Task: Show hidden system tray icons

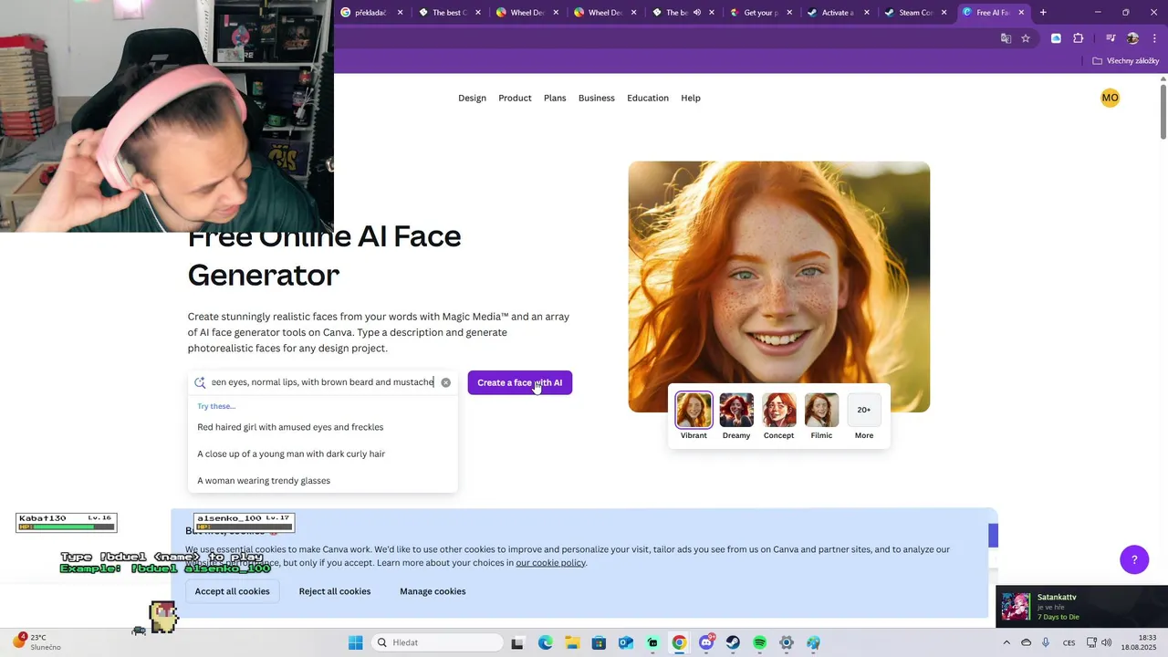Action: 1006,642
